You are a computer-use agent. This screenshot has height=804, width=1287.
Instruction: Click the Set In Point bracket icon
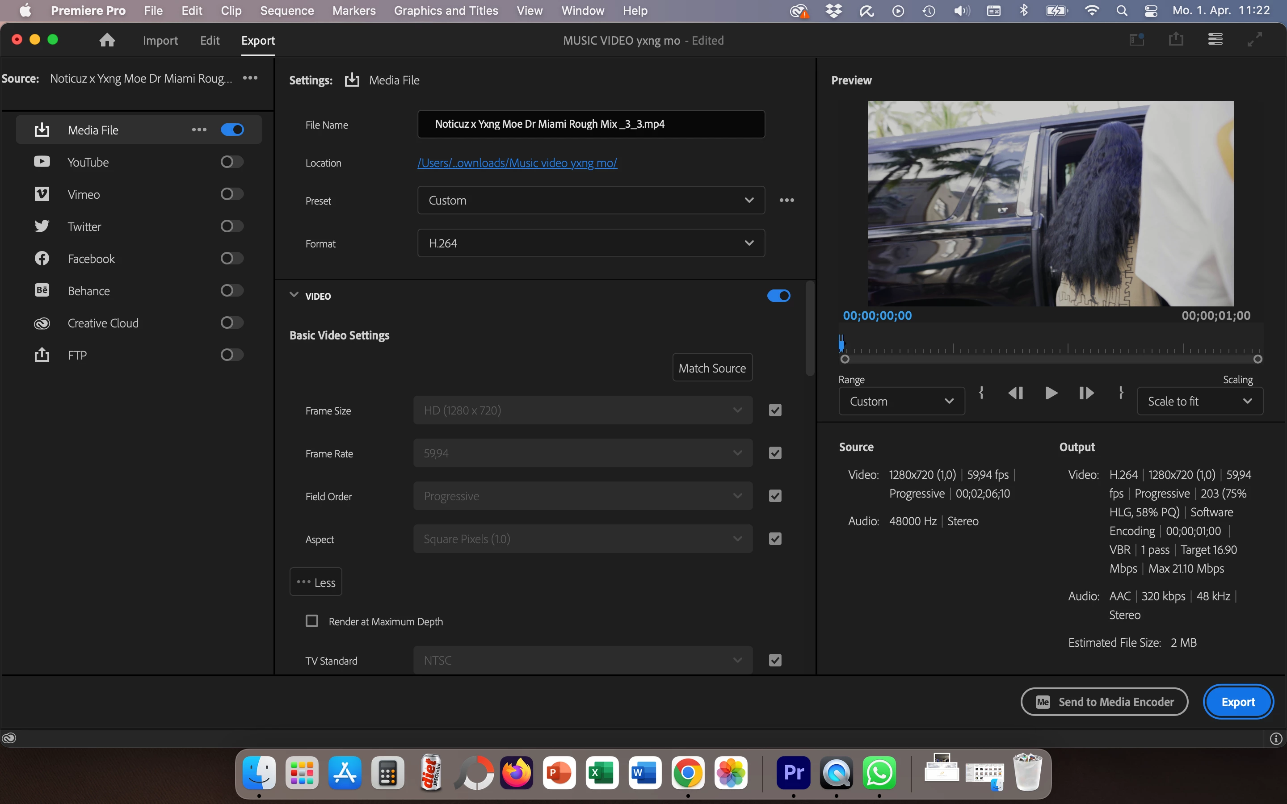pos(981,393)
